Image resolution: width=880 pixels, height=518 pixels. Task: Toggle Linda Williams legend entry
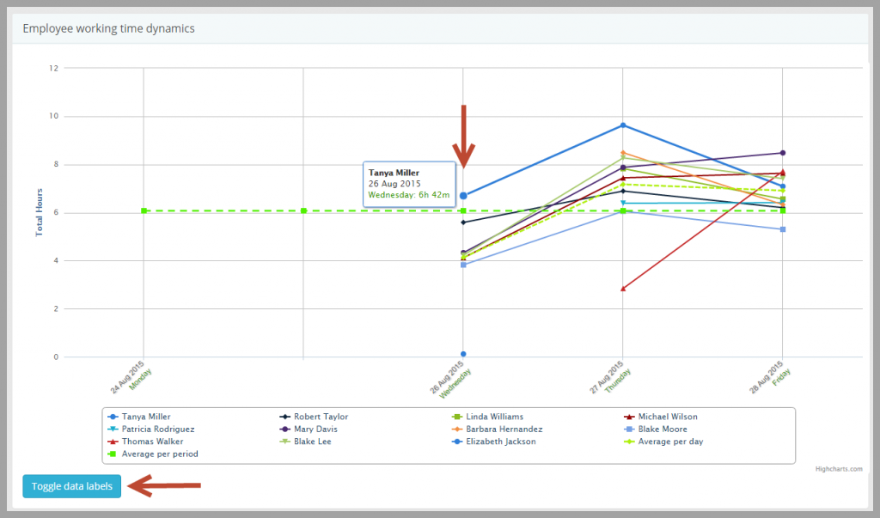pos(488,417)
